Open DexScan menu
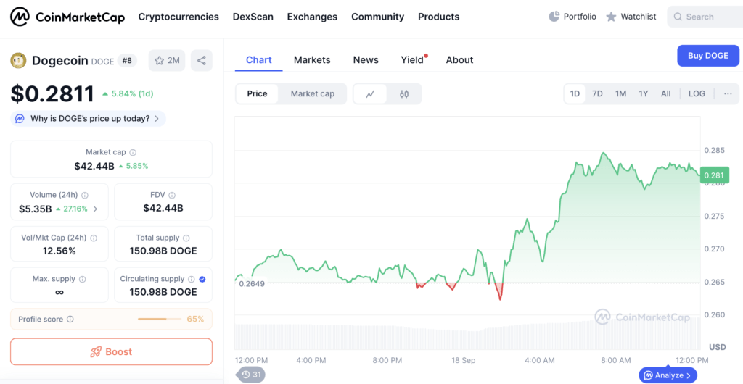Screen dimensions: 743x384 tap(253, 17)
